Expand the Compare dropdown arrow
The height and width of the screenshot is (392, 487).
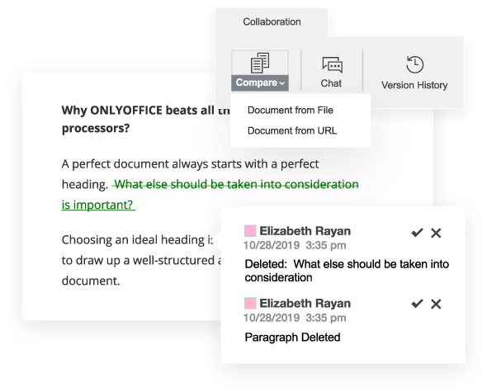click(281, 83)
